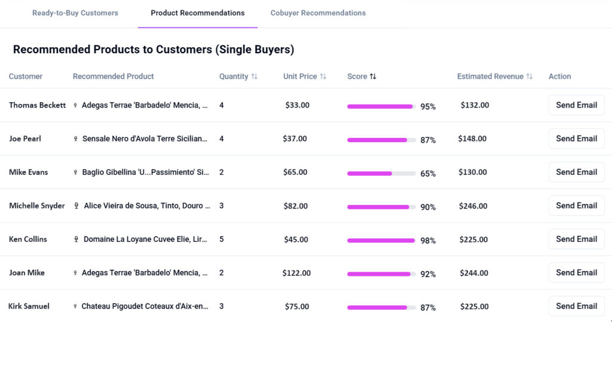The image size is (612, 372).
Task: Send Email to Joe Pearl
Action: tap(576, 139)
